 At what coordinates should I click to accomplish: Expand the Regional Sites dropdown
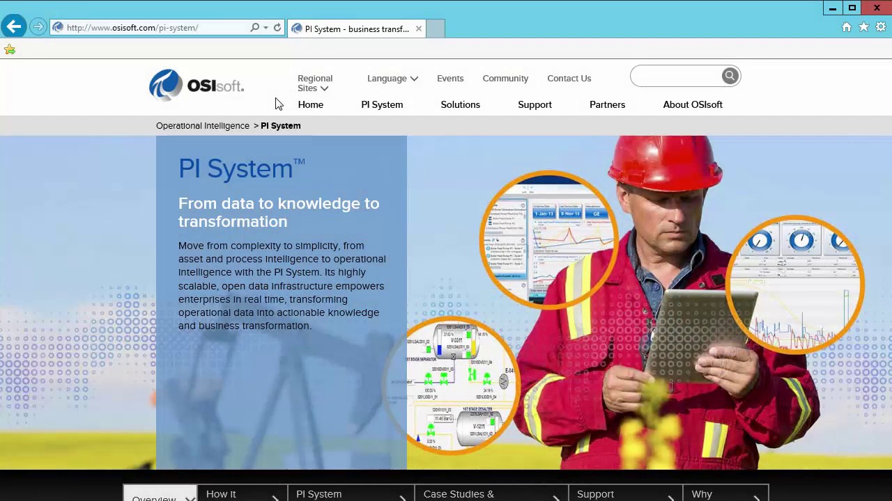pos(315,83)
